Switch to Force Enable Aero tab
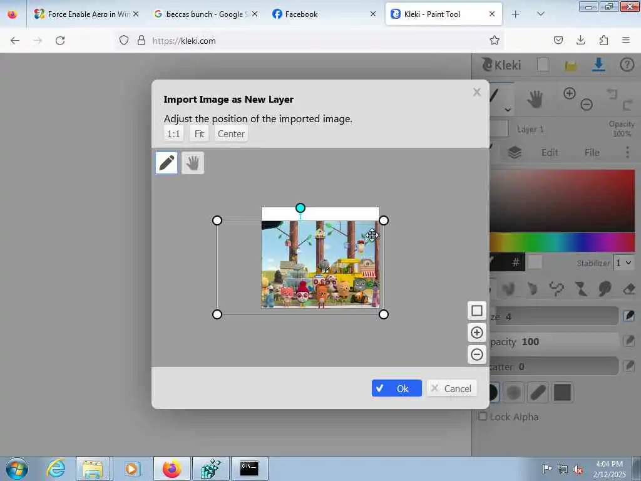The image size is (641, 481). pos(86,14)
